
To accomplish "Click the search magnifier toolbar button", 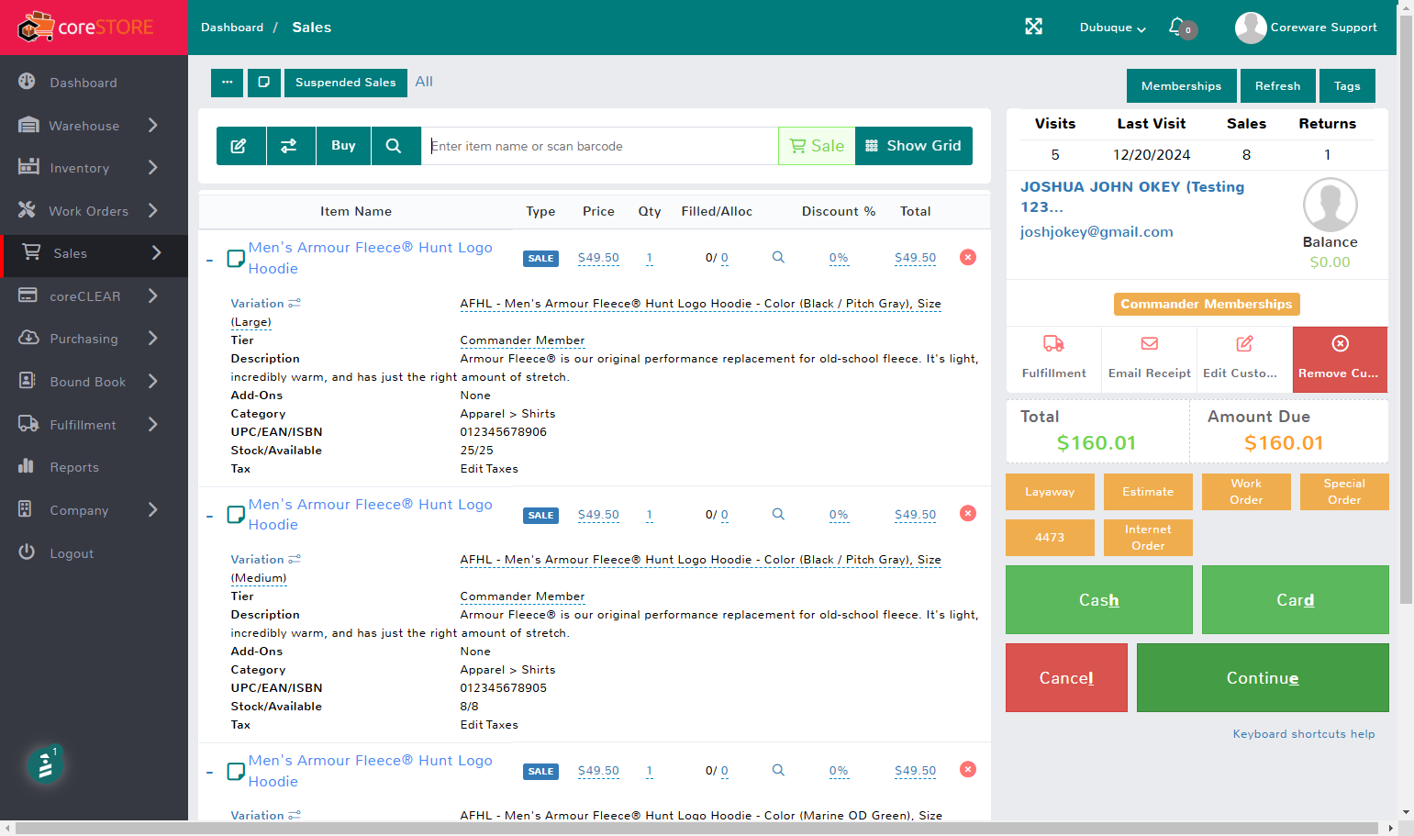I will pos(394,146).
